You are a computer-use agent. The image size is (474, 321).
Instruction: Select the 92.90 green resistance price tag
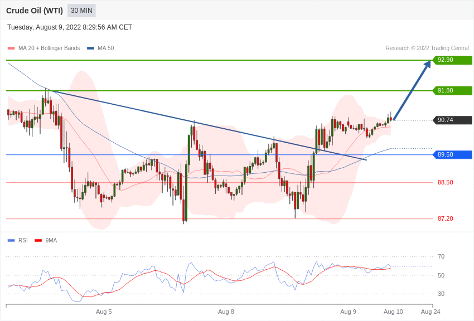452,60
